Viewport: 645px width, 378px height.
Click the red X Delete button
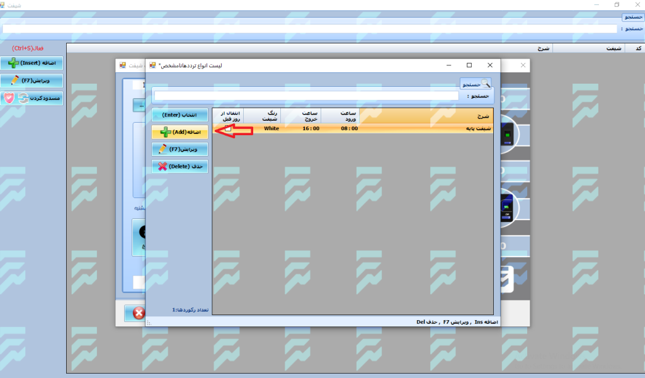(x=180, y=166)
